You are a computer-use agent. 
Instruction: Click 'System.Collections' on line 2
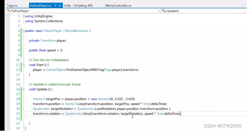[48, 21]
